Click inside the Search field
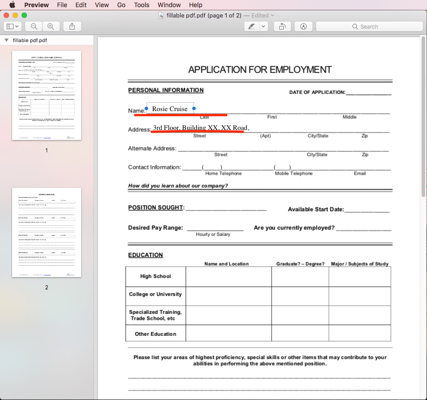The height and width of the screenshot is (400, 427). (369, 26)
